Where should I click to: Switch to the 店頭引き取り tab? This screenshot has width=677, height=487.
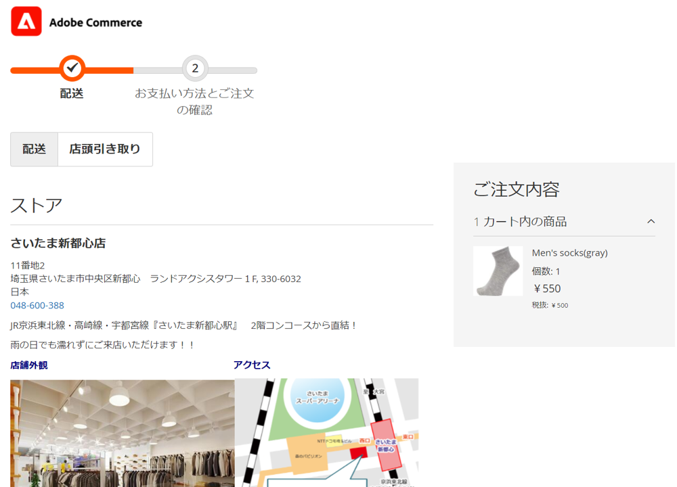(x=105, y=149)
